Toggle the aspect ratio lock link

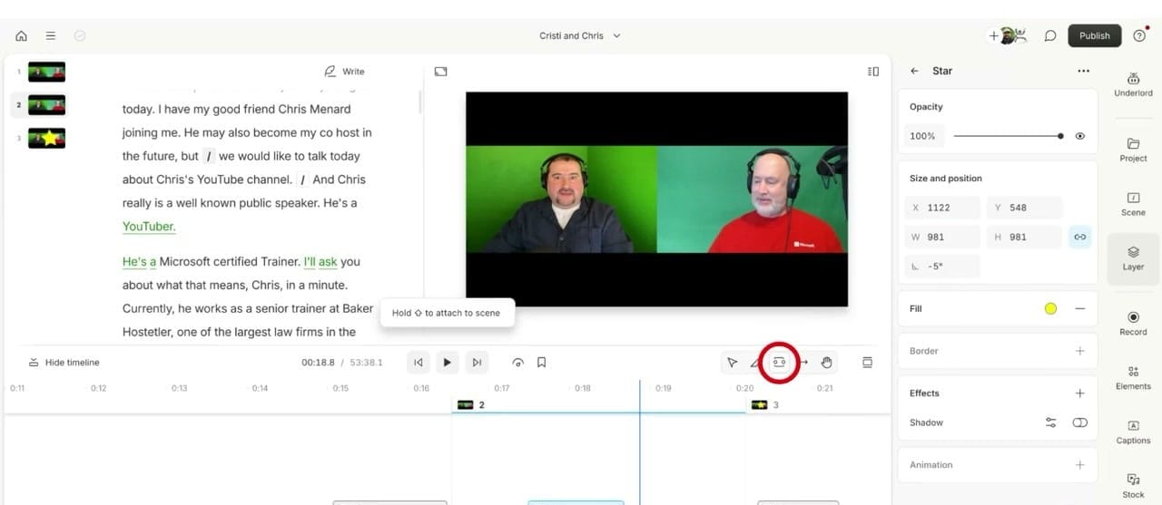[x=1079, y=237]
